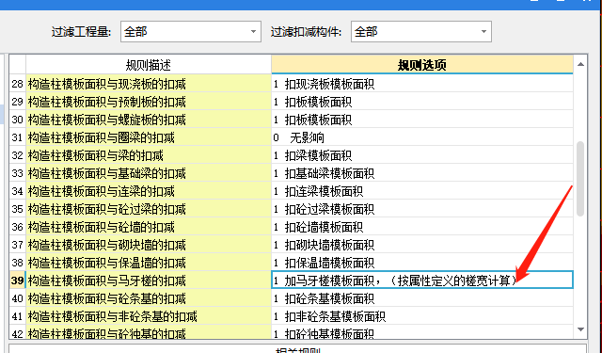Viewport: 602px width, 353px height.
Task: Click scrollbar down arrow in rules table
Action: [x=580, y=329]
